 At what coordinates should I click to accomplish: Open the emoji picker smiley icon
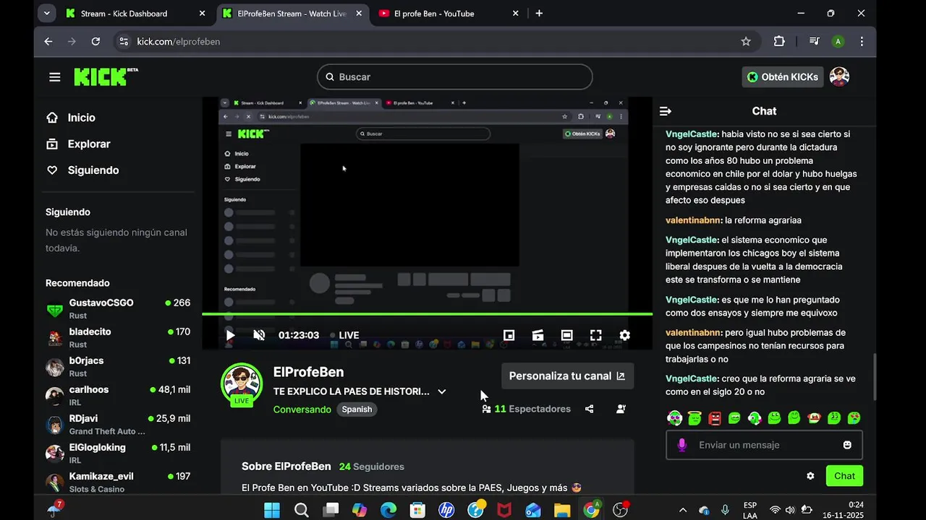click(x=847, y=445)
